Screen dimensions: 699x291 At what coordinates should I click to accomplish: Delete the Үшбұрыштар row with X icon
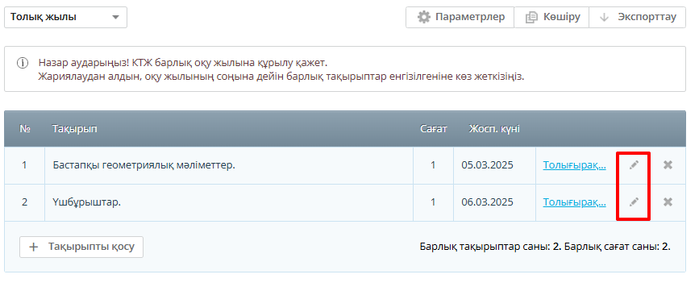668,202
